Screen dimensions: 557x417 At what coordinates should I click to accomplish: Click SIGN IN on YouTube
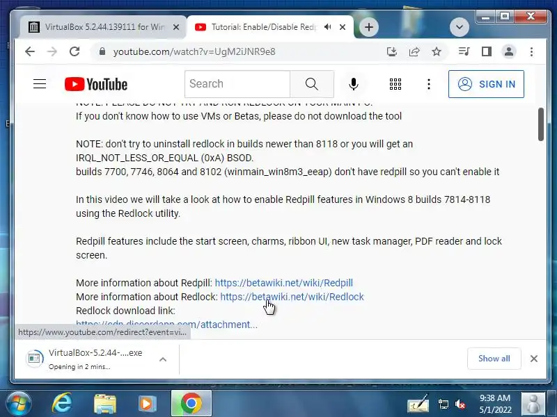pyautogui.click(x=486, y=84)
